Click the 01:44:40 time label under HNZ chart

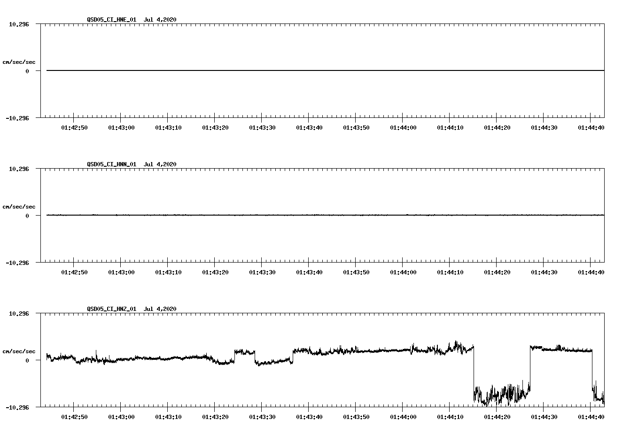click(x=591, y=417)
